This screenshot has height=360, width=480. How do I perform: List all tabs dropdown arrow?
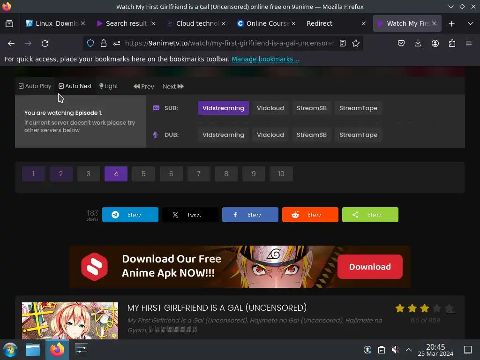pos(471,23)
